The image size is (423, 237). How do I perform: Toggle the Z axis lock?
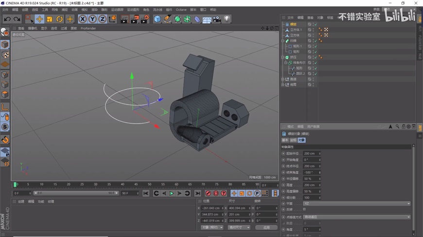[x=102, y=19]
